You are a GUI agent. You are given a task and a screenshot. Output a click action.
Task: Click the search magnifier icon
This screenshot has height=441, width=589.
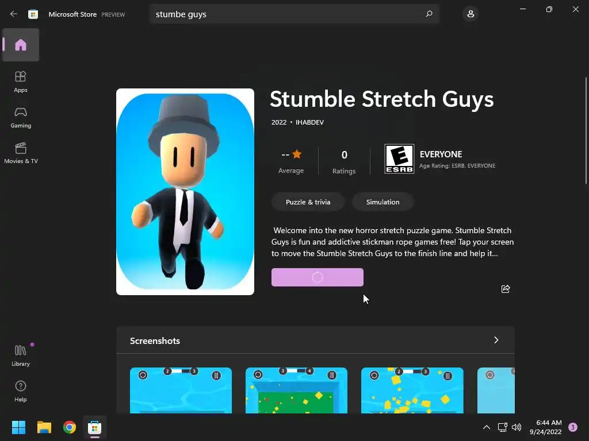click(x=429, y=14)
